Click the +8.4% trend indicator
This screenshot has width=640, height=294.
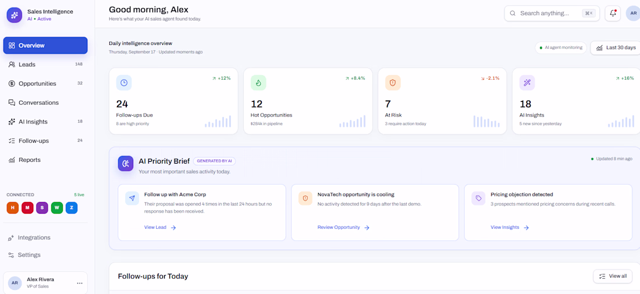pos(355,78)
